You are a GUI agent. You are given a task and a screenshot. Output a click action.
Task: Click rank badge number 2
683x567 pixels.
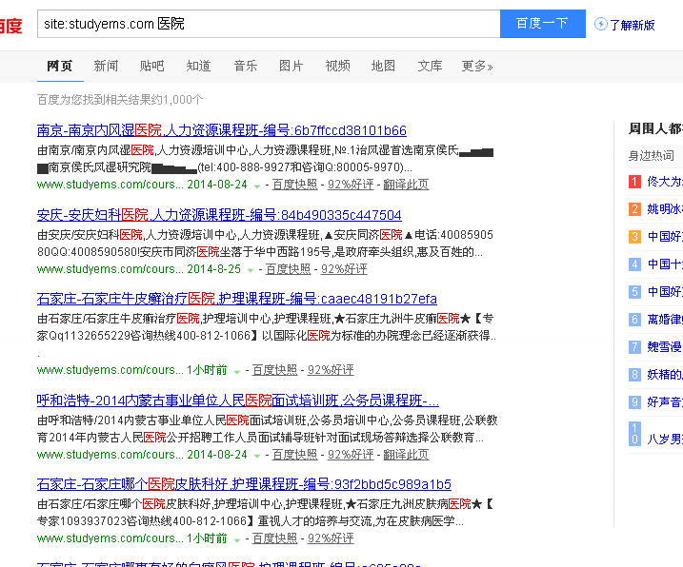point(634,209)
